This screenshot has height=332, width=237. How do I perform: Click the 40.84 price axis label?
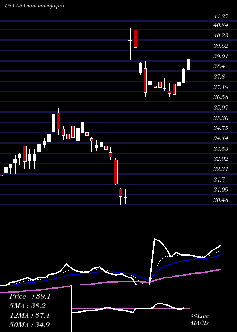coord(221,26)
